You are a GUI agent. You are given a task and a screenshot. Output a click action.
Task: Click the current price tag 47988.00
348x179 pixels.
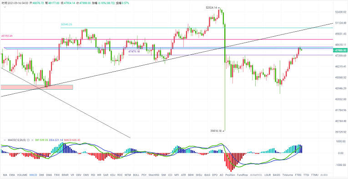(340, 50)
